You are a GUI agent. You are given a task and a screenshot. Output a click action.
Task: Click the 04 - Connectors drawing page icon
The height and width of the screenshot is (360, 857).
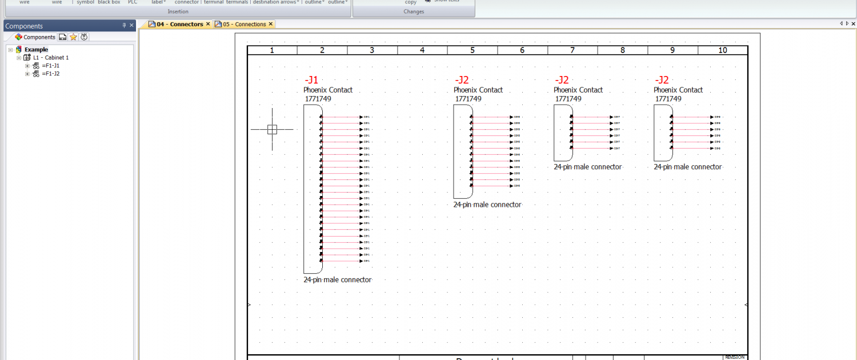pos(152,24)
